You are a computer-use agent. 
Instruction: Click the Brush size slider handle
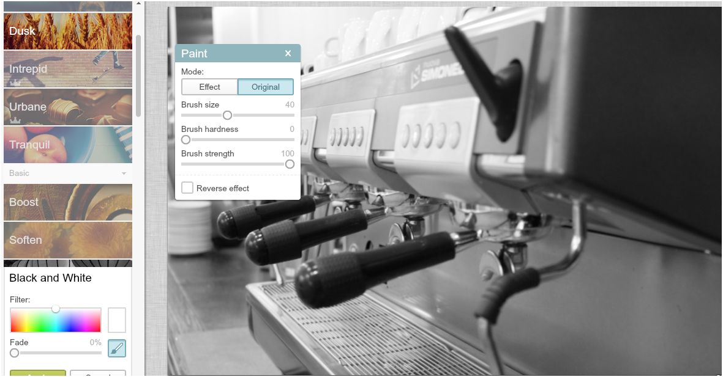click(x=227, y=115)
